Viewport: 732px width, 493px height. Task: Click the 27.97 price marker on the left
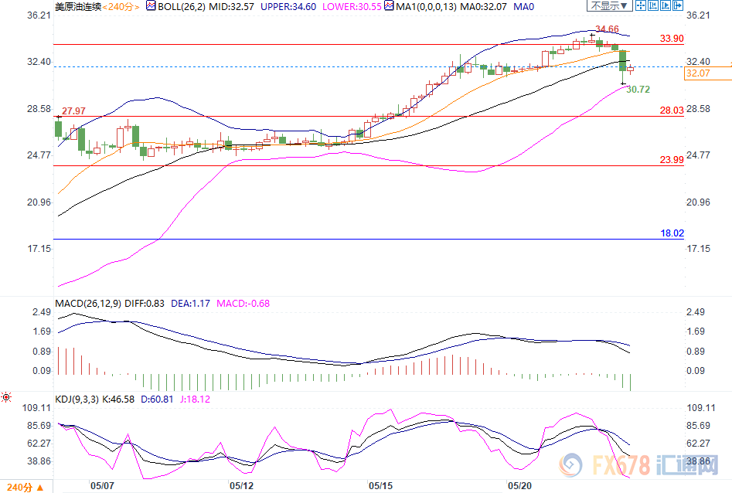(73, 110)
